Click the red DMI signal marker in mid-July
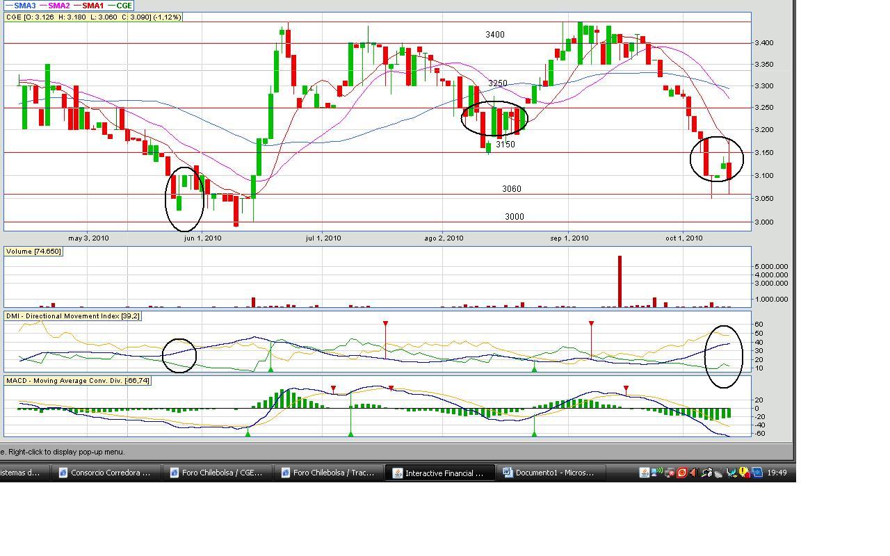This screenshot has height=556, width=890. coord(385,324)
